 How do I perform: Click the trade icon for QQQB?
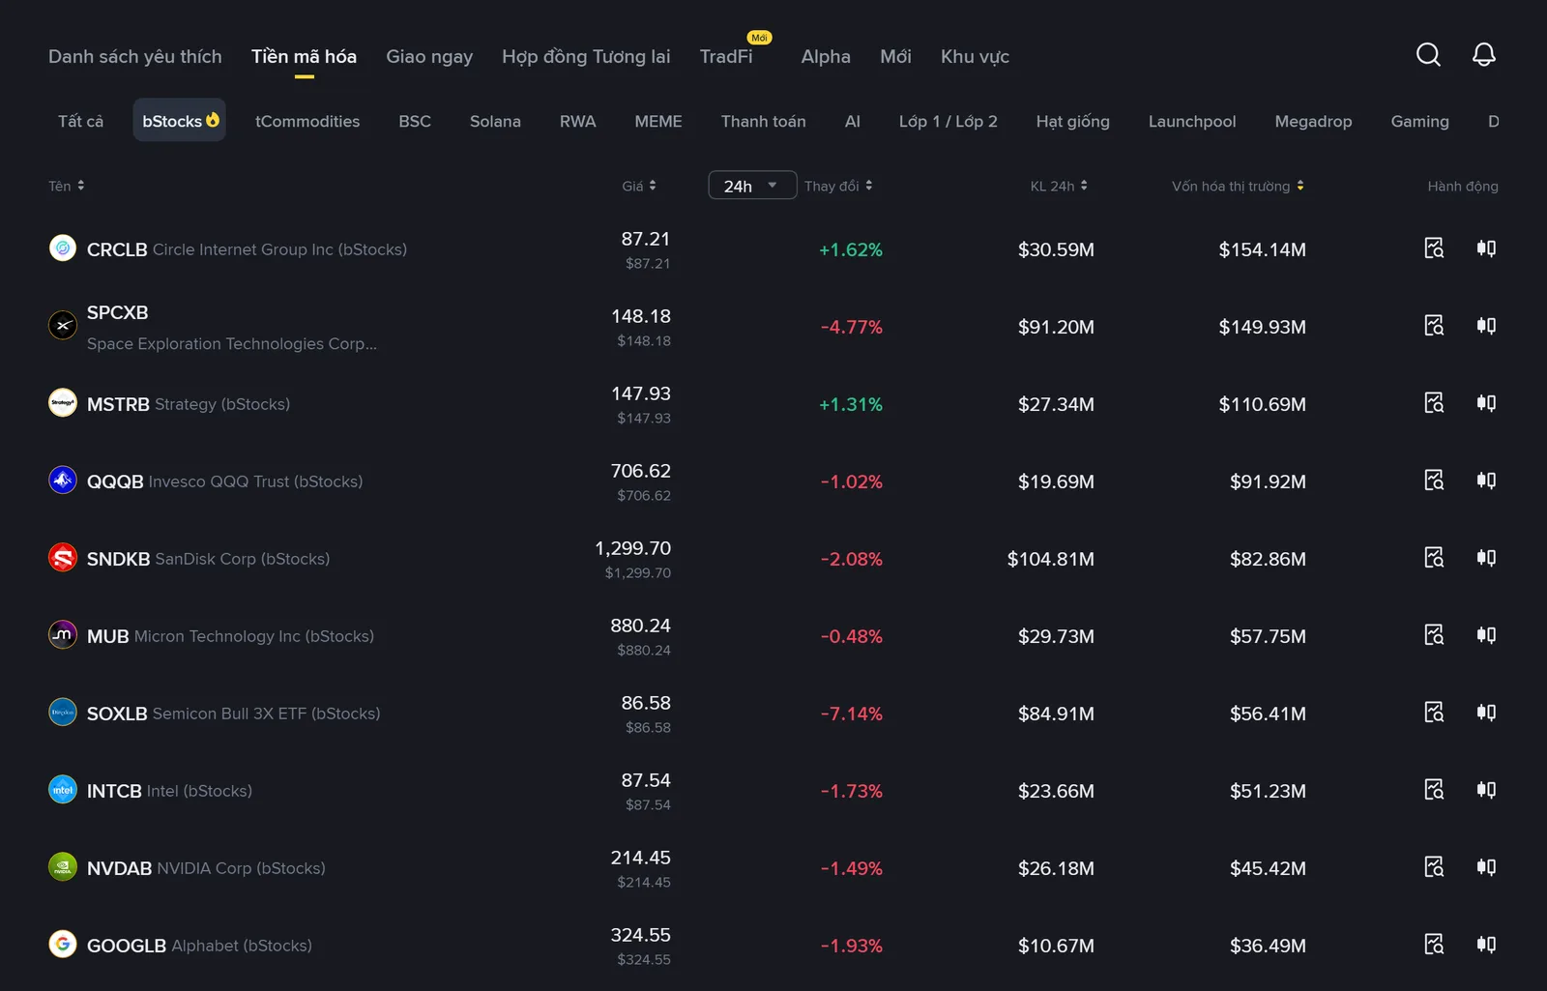(1486, 481)
